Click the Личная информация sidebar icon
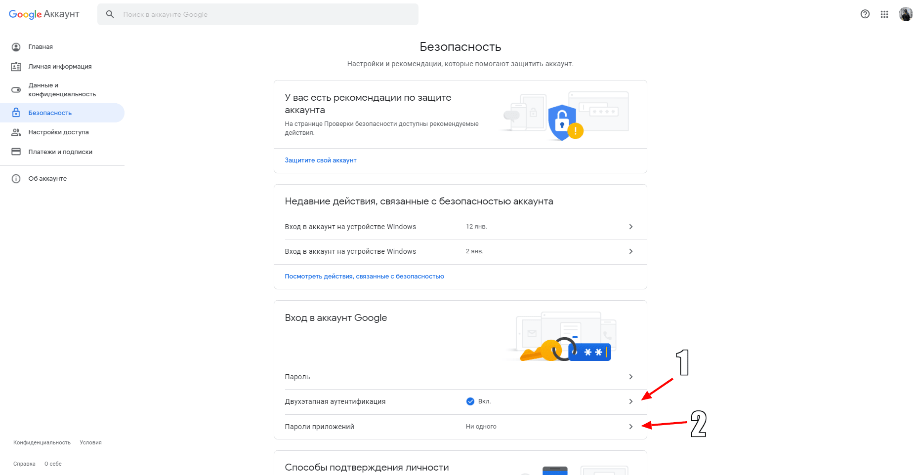921x475 pixels. click(x=16, y=67)
